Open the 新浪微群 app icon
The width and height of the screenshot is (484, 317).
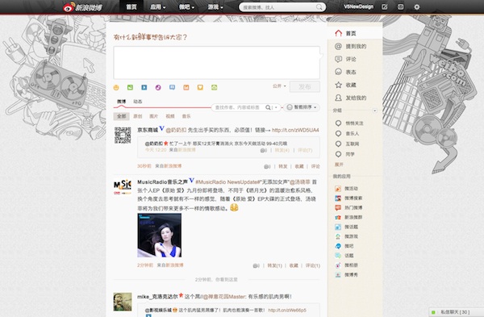pos(338,217)
